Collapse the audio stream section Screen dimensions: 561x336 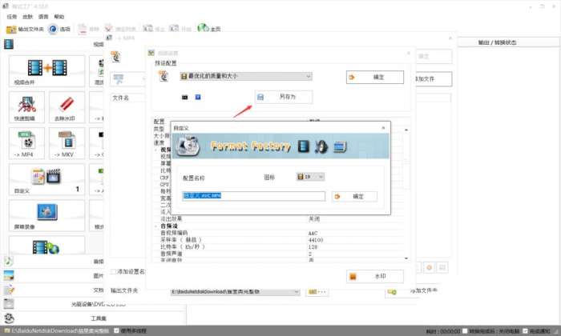pyautogui.click(x=156, y=226)
